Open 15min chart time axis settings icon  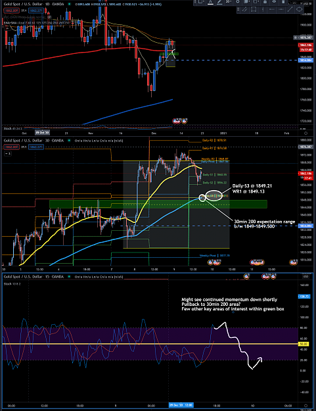pyautogui.click(x=305, y=406)
